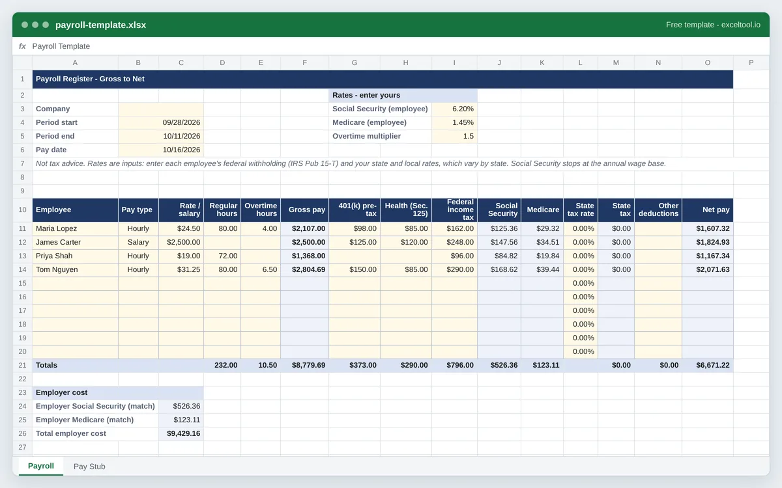Select column O header
782x488 pixels.
[708, 62]
